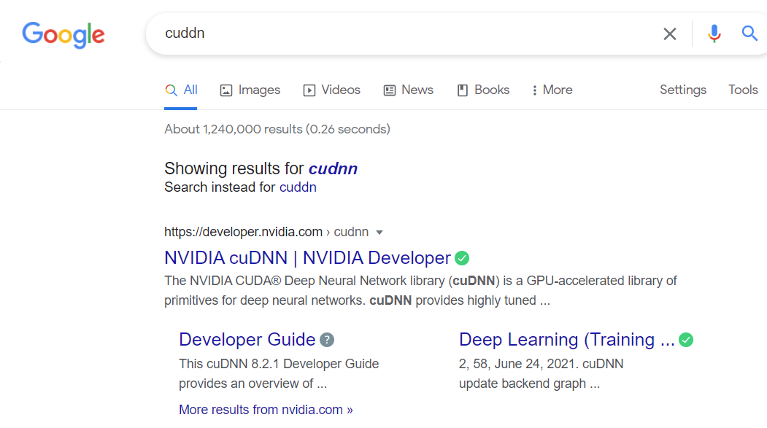Click the result count text About 1,240,000 results
767x428 pixels.
click(277, 129)
